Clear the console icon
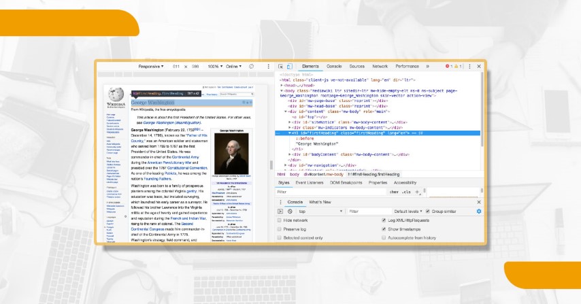The image size is (581, 304). click(x=290, y=212)
